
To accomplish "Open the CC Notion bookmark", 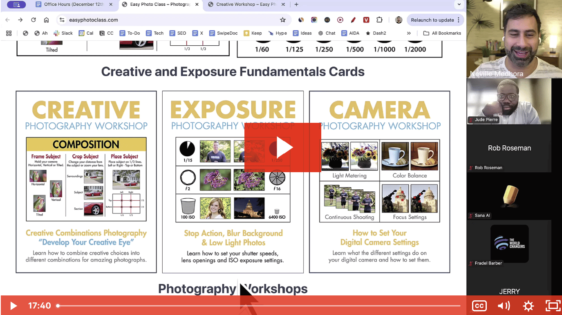I will point(107,33).
